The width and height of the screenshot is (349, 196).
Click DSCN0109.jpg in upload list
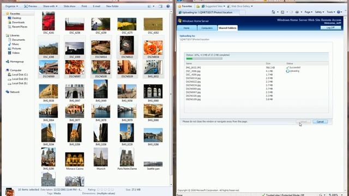coord(193,99)
